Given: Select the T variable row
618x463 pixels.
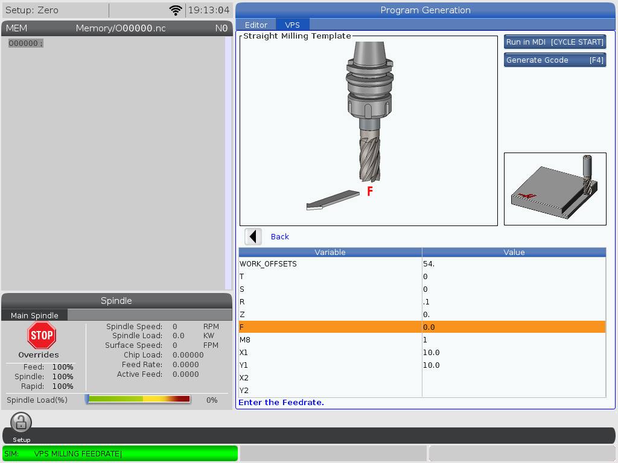Looking at the screenshot, I should click(x=422, y=276).
